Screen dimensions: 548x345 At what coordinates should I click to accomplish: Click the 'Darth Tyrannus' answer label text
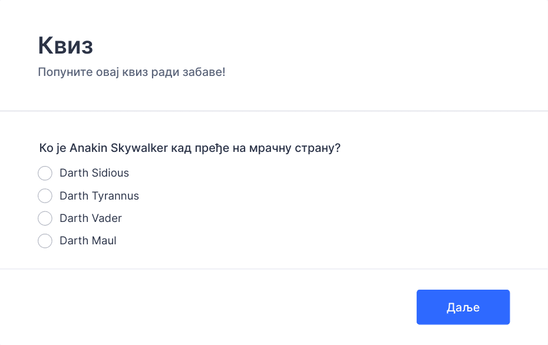pos(99,196)
